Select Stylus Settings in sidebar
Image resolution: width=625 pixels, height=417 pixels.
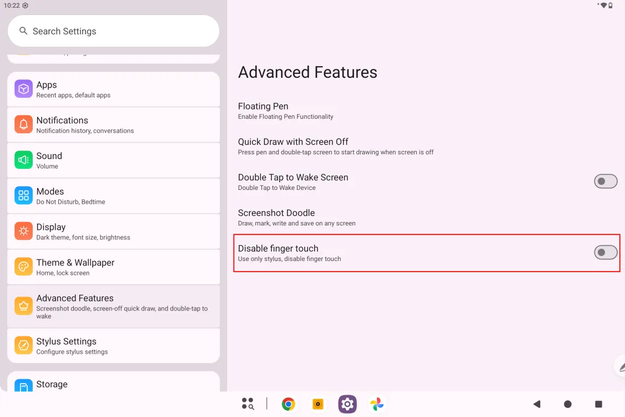coord(114,345)
